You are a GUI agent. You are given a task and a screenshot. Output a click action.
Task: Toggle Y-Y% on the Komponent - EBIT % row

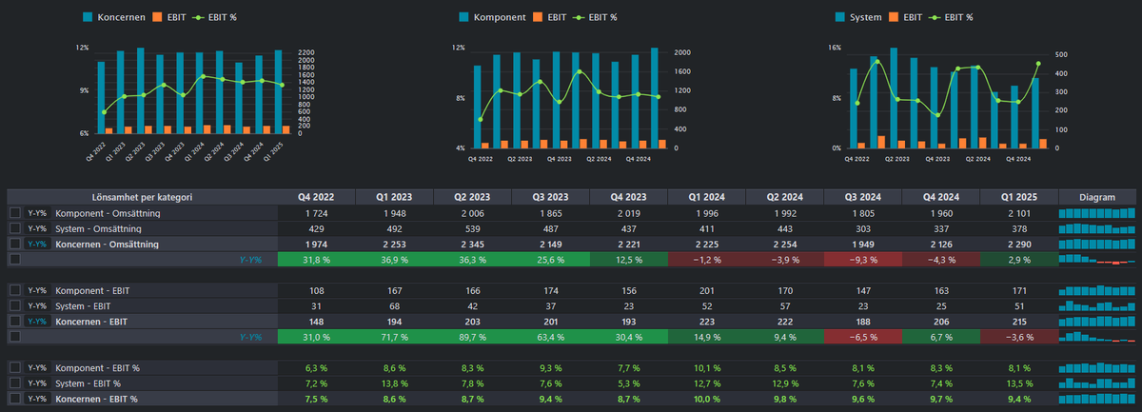point(38,368)
